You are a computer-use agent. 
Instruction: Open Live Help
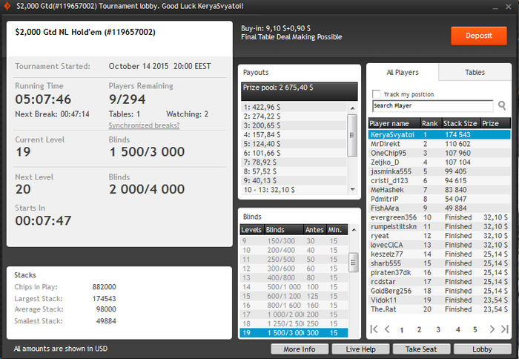click(x=360, y=349)
